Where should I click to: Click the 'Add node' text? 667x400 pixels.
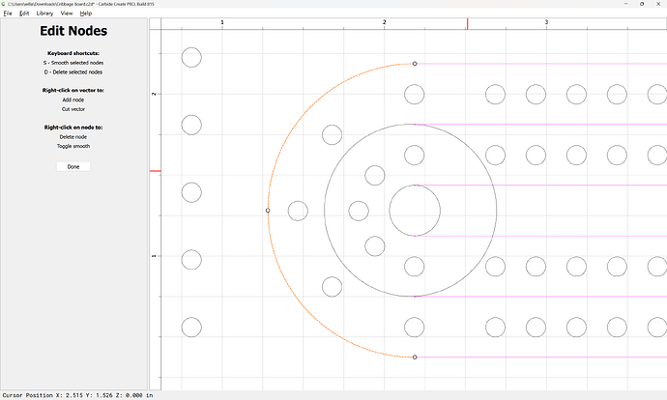(73, 100)
